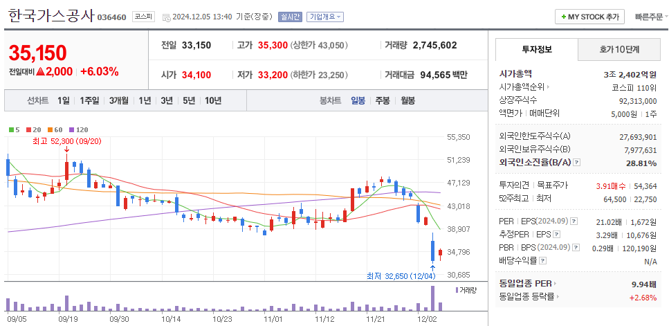Click the 최저 32,650 (12/04) chart marker

[x=401, y=276]
